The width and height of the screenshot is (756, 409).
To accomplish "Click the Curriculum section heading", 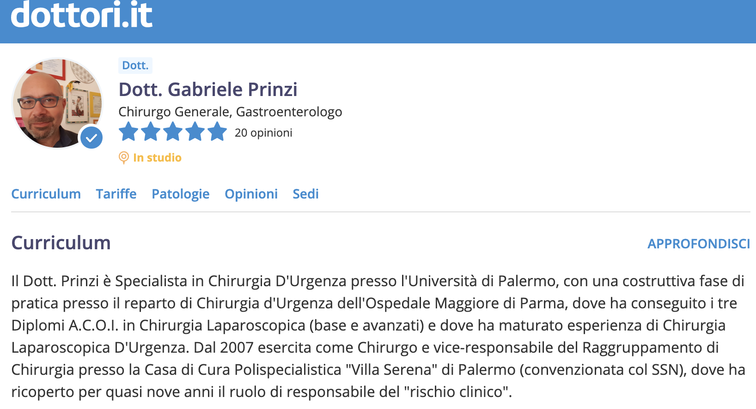I will 61,243.
